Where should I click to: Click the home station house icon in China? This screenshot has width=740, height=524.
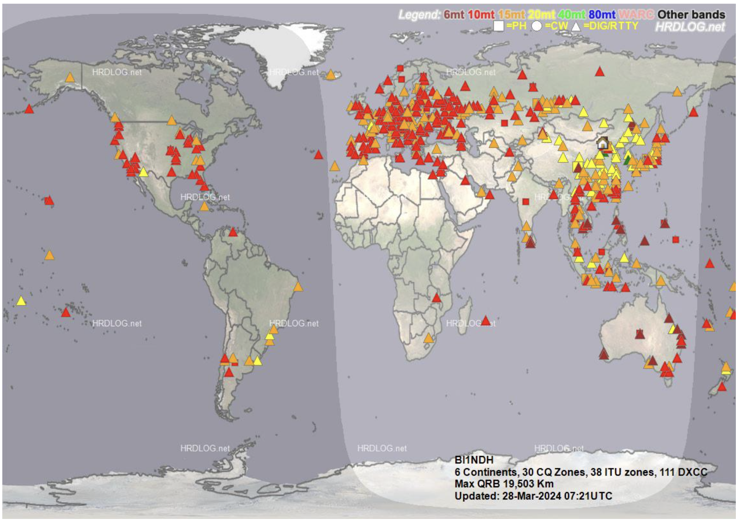602,143
